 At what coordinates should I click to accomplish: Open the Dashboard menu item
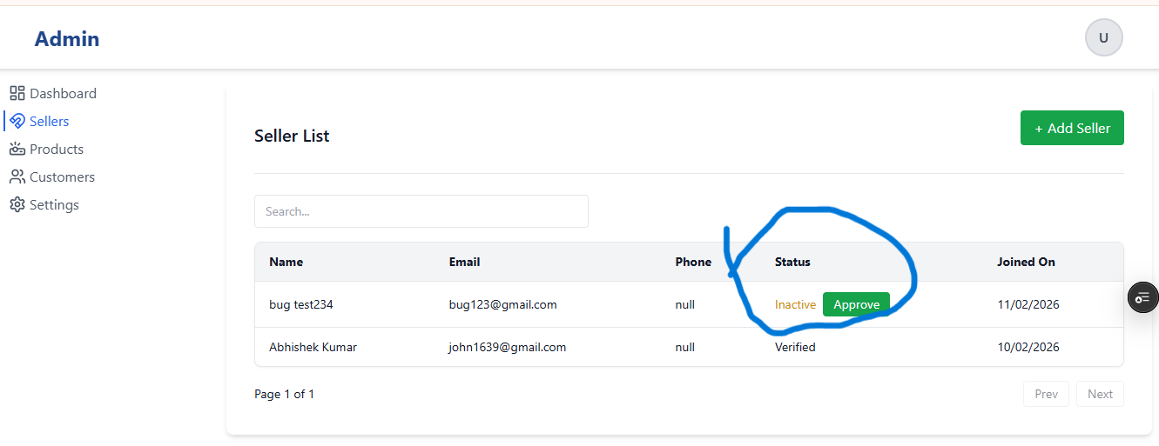click(x=63, y=93)
